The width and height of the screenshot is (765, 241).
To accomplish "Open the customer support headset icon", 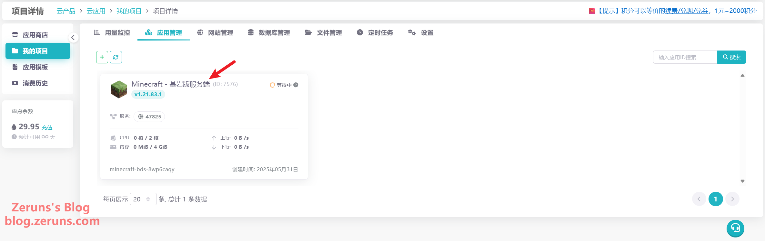I will pos(735,228).
